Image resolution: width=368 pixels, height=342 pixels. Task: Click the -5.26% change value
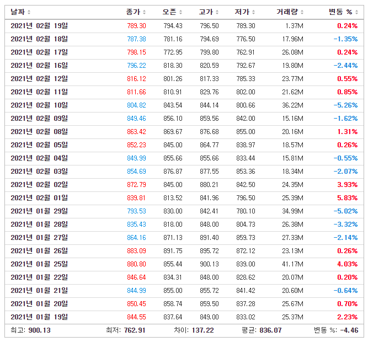click(x=345, y=105)
